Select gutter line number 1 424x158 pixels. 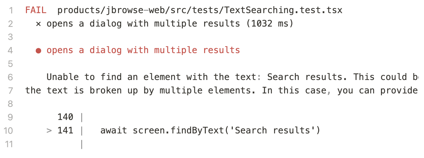click(x=11, y=10)
